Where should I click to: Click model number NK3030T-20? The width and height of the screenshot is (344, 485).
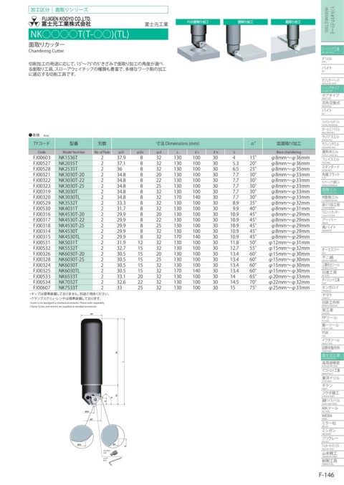[72, 175]
